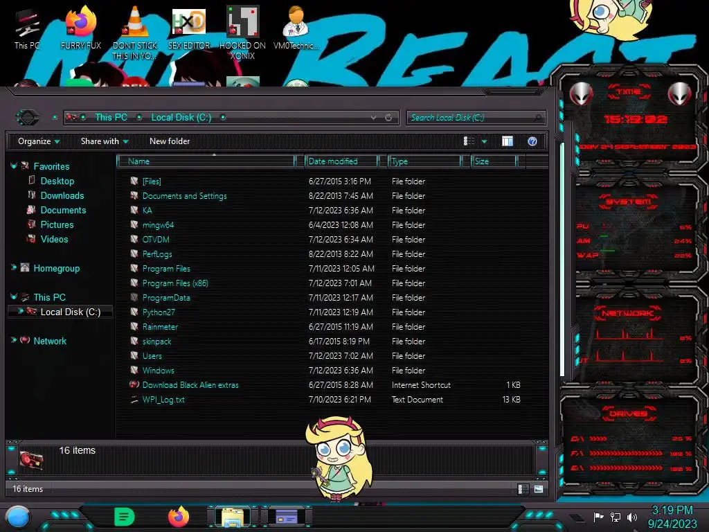Expand the Local Disk (C:) tree node
The height and width of the screenshot is (532, 709).
(x=20, y=311)
